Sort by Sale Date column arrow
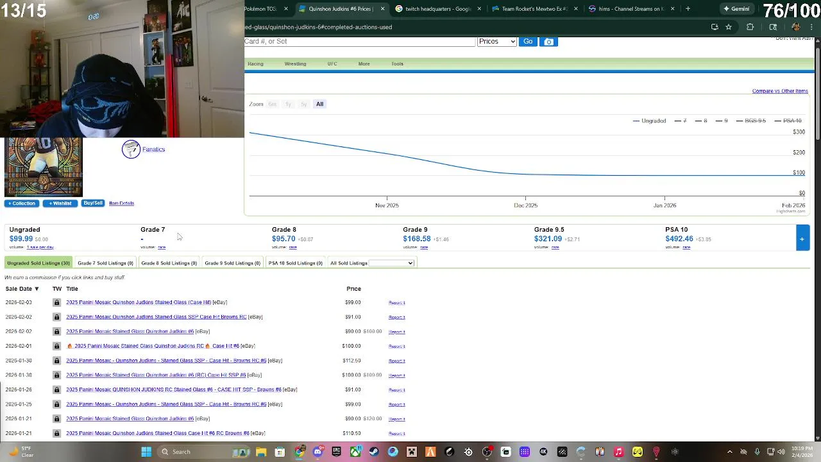Screen dimensions: 821x462 [x=37, y=289]
